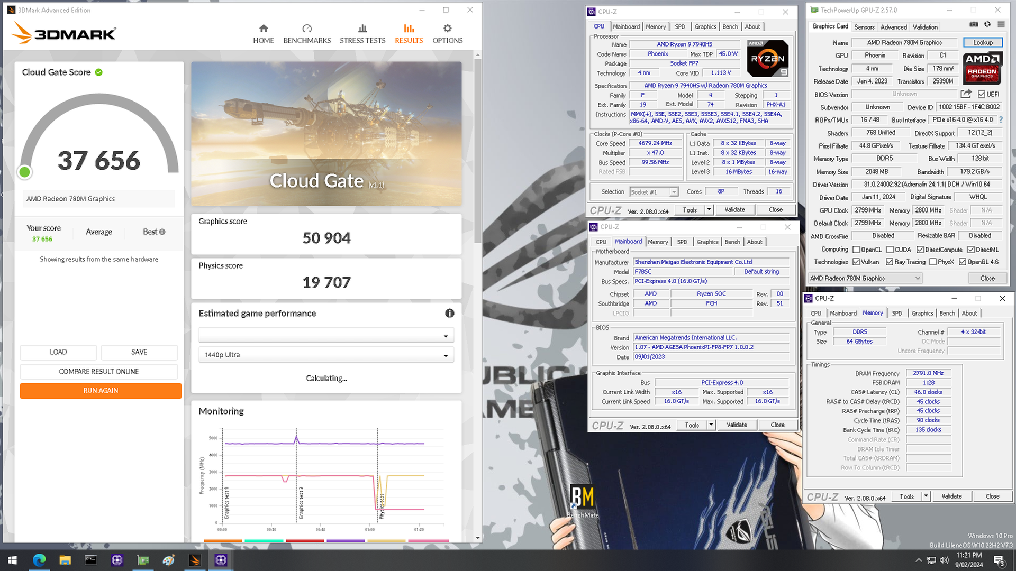Toggle the DirectML checkbox

tap(971, 250)
